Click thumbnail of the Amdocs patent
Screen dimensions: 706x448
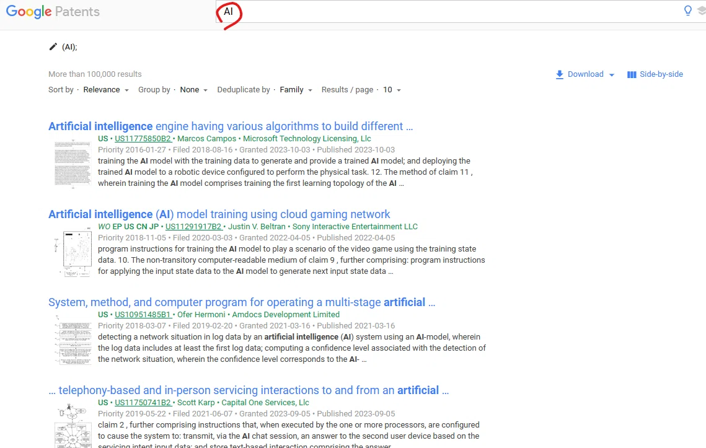click(x=73, y=339)
